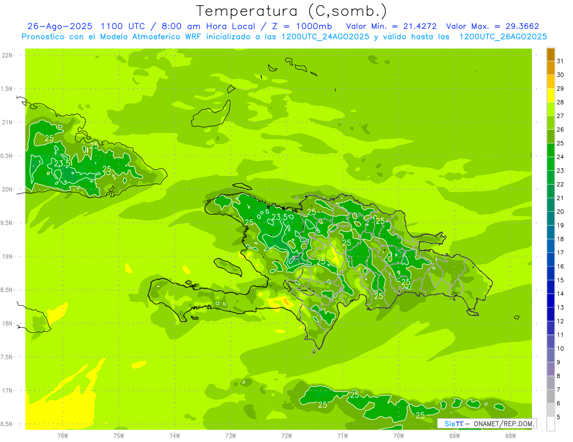The width and height of the screenshot is (573, 442).
Task: Click the yellow legend swatch between 28 and 29
Action: click(551, 95)
